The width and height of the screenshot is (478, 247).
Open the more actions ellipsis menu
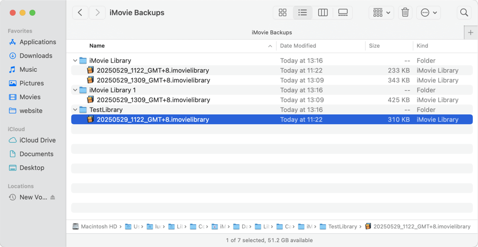click(428, 13)
